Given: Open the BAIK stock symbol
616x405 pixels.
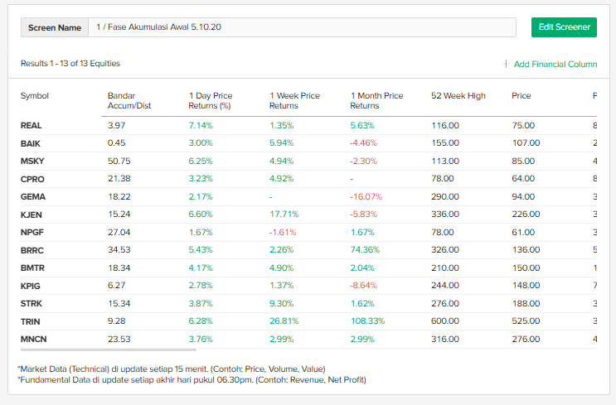Looking at the screenshot, I should tap(31, 143).
